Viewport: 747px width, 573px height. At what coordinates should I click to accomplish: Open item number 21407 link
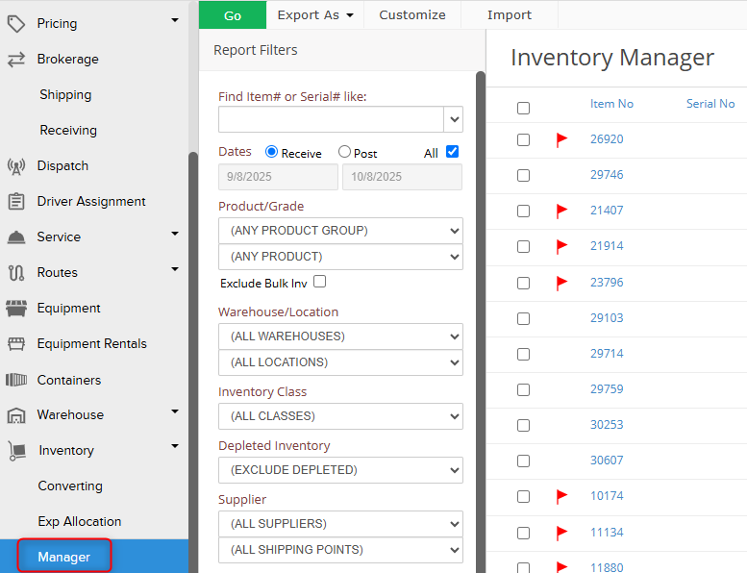[607, 211]
